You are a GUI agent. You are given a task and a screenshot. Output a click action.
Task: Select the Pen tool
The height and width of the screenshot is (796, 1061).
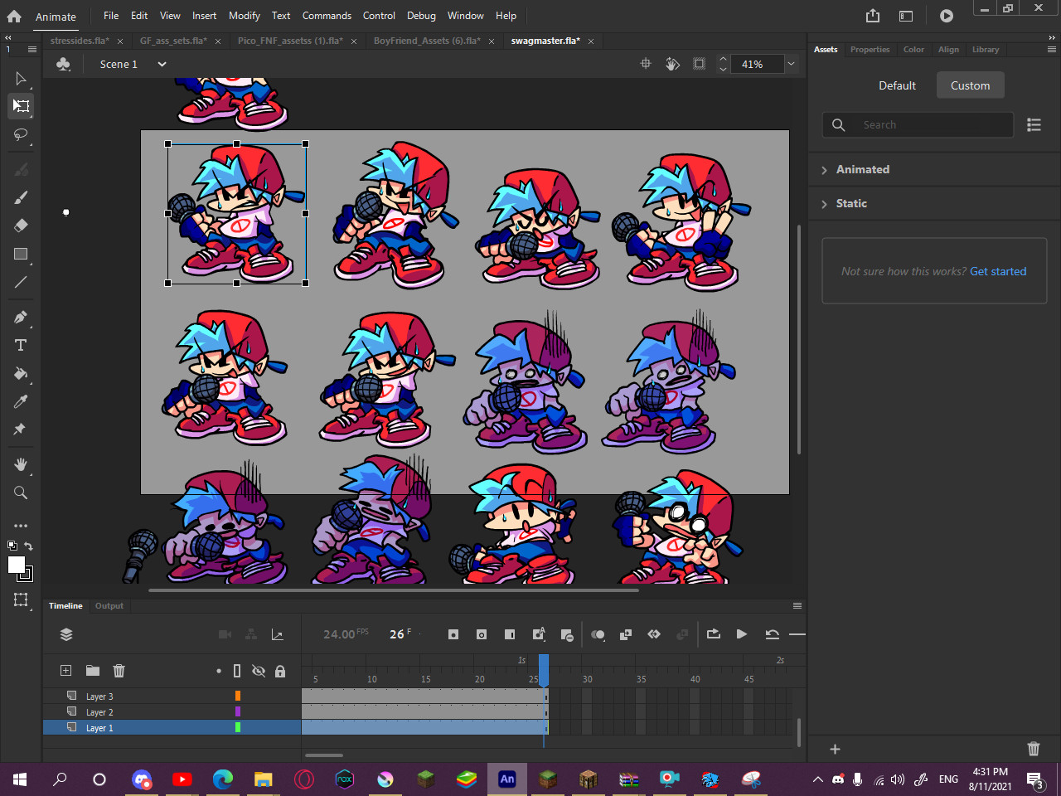coord(21,317)
